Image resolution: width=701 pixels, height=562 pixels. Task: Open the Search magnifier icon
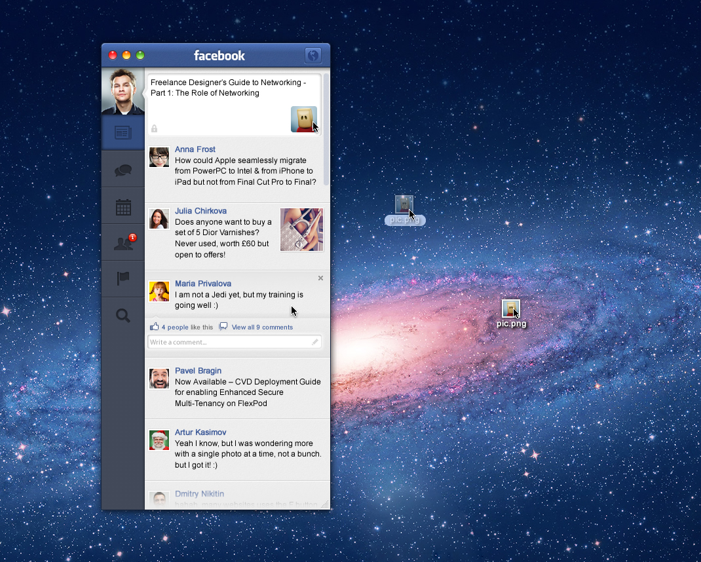[123, 316]
